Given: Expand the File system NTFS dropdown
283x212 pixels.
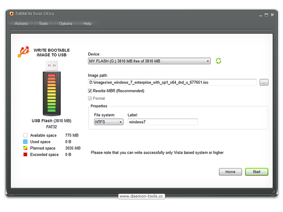Looking at the screenshot, I should coord(109,122).
